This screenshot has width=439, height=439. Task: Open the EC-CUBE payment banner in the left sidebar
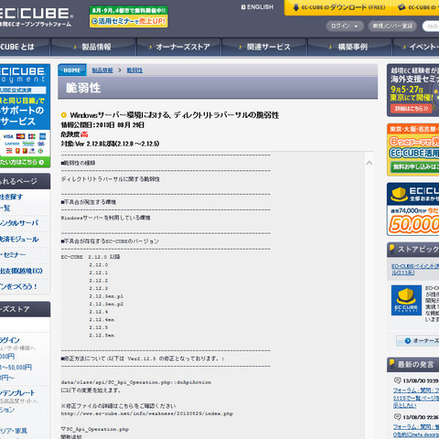click(25, 115)
